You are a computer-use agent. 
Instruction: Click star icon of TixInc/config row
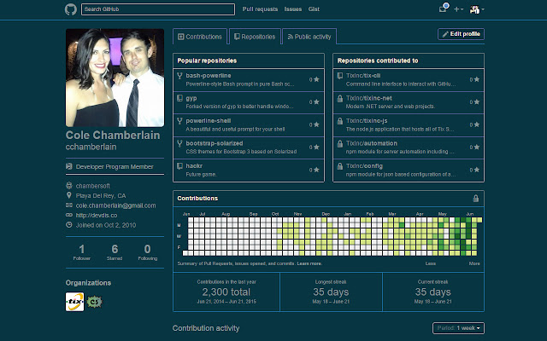[x=477, y=170]
